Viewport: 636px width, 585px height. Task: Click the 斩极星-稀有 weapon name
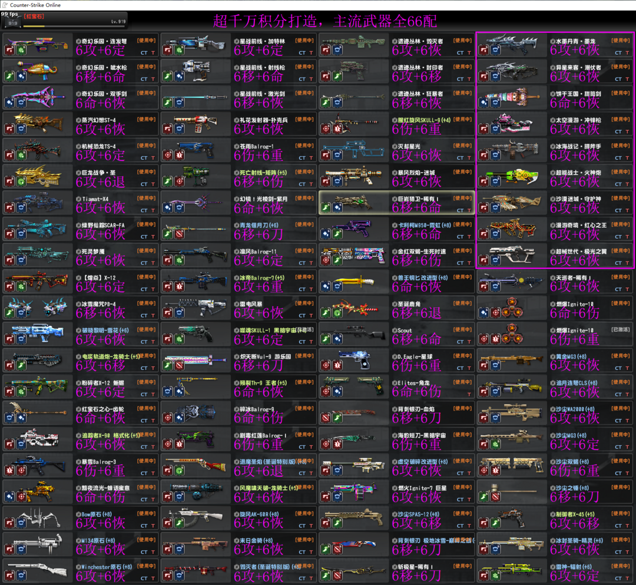tap(415, 567)
